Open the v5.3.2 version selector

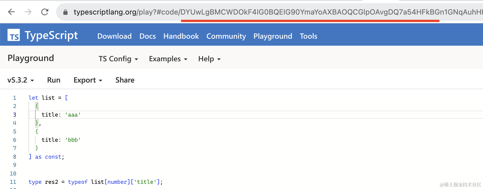tap(21, 80)
